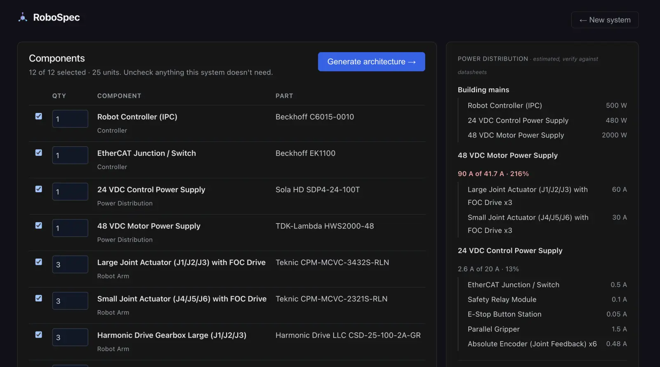Toggle the Harmonic Drive Gearbox Large checkbox

point(39,334)
